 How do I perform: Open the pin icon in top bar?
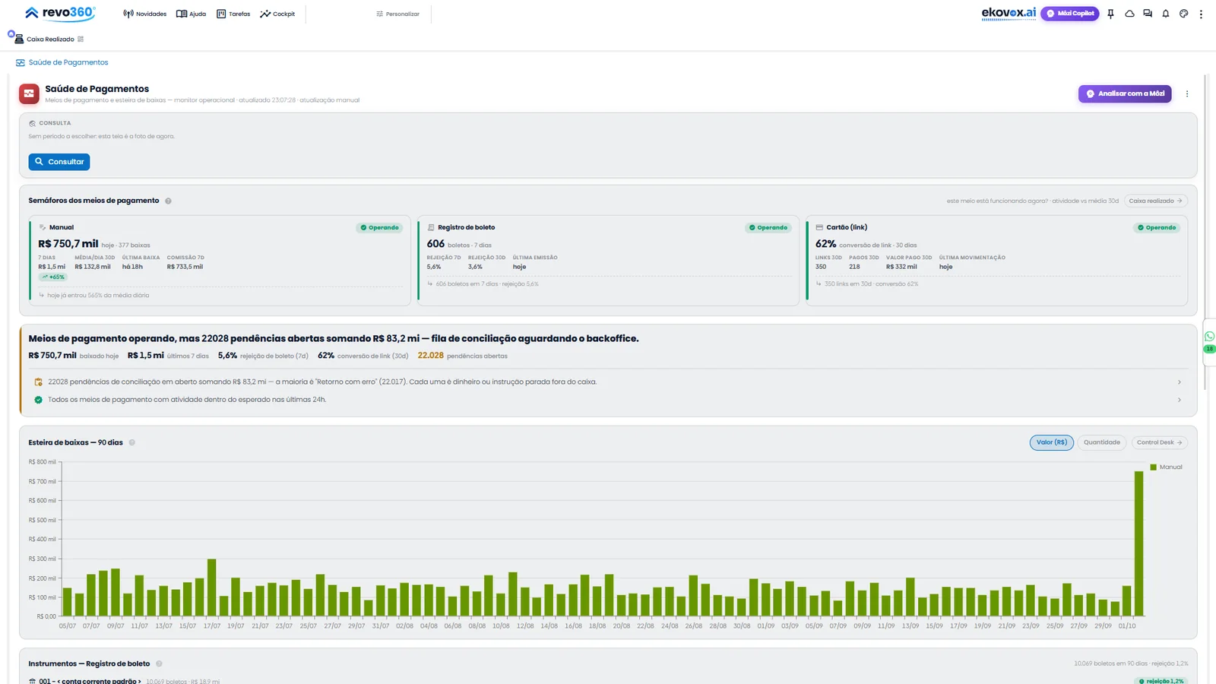click(1110, 14)
